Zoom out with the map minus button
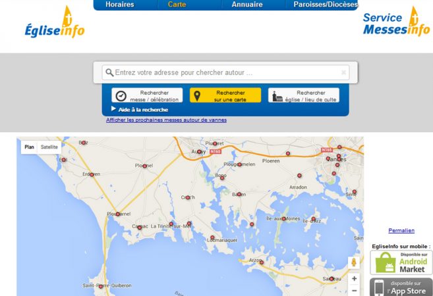 point(354,291)
